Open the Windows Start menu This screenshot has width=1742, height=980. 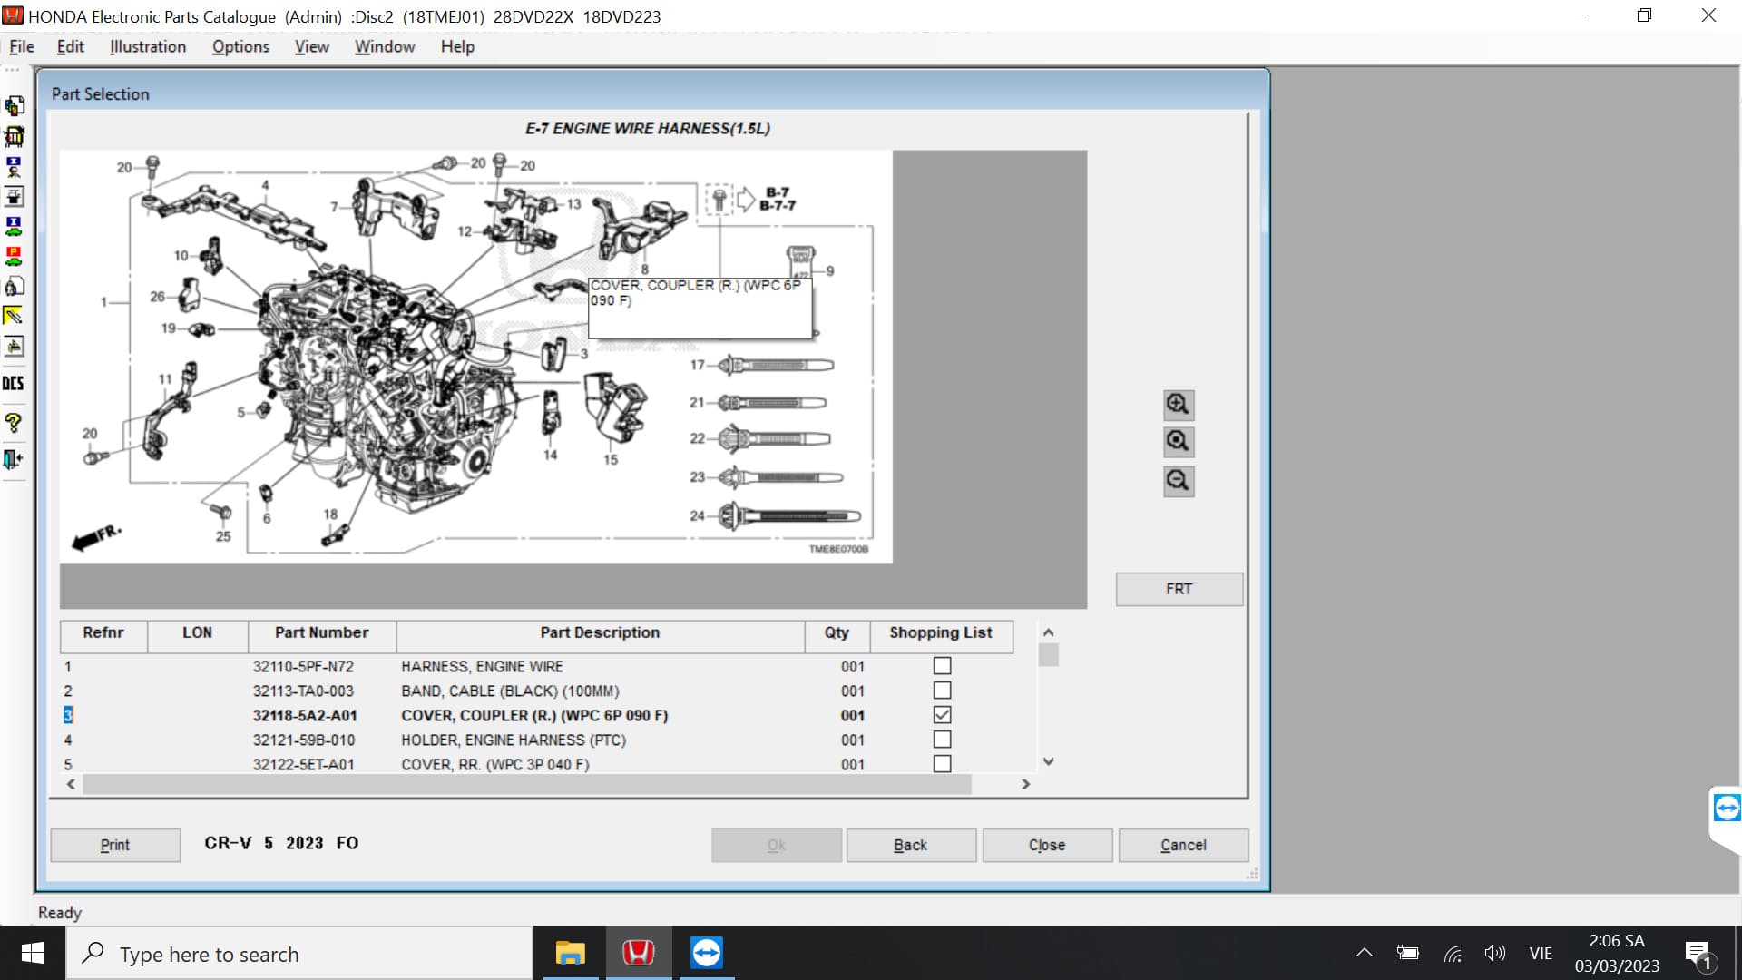click(33, 953)
